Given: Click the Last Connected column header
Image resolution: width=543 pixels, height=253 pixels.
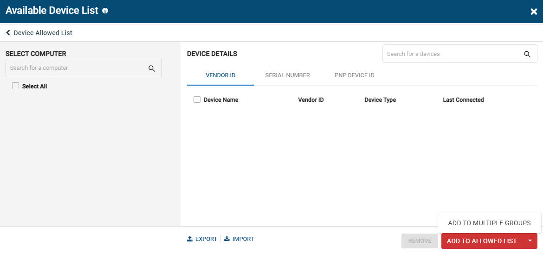Looking at the screenshot, I should [x=463, y=100].
